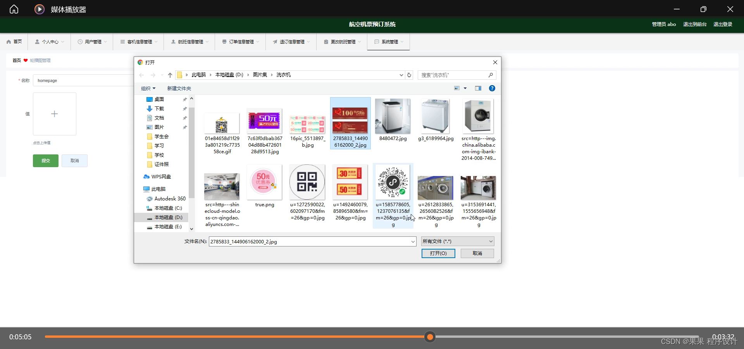This screenshot has height=349, width=744.
Task: Select the true.png file thumbnail
Action: click(x=265, y=182)
